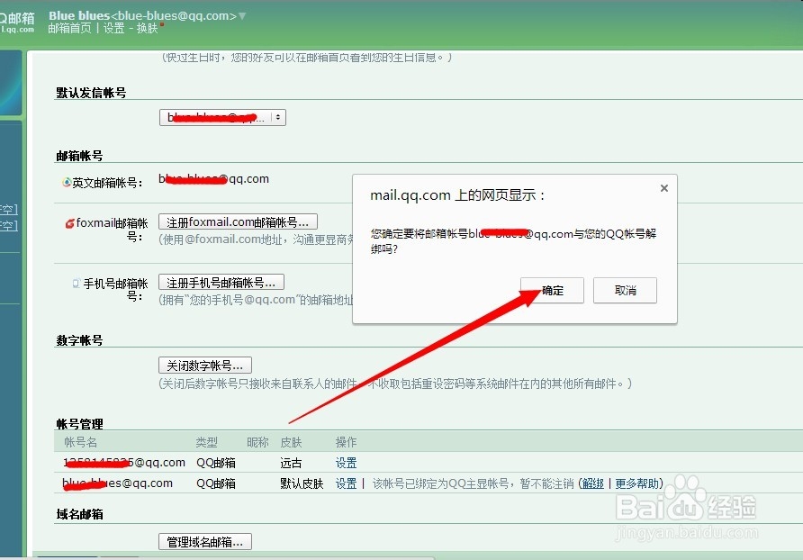Image resolution: width=803 pixels, height=560 pixels.
Task: Click the 域名邮箱 section heading
Action: 79,514
